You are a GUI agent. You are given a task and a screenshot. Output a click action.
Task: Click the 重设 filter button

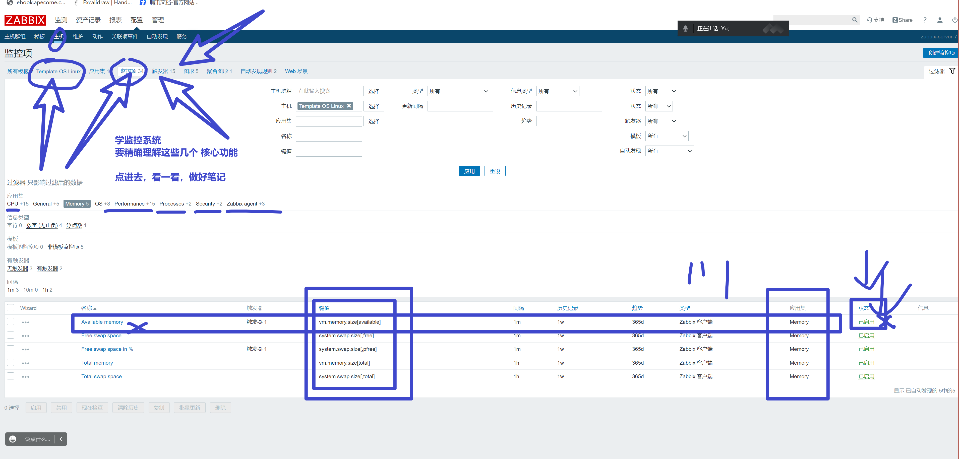[495, 171]
